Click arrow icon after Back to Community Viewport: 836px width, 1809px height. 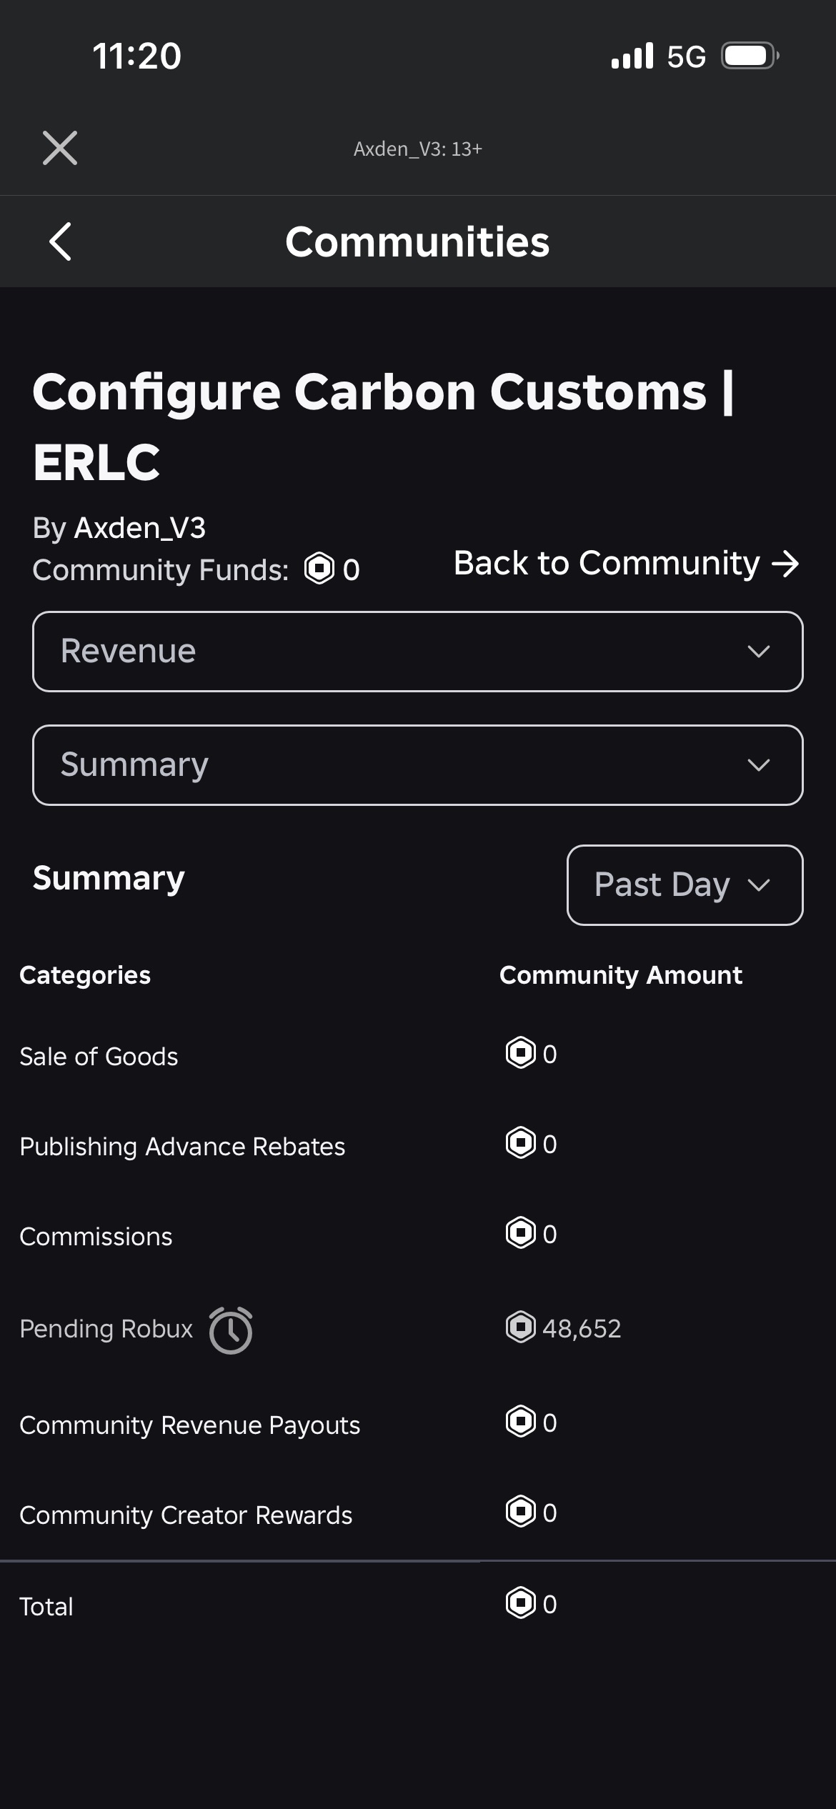pos(785,564)
